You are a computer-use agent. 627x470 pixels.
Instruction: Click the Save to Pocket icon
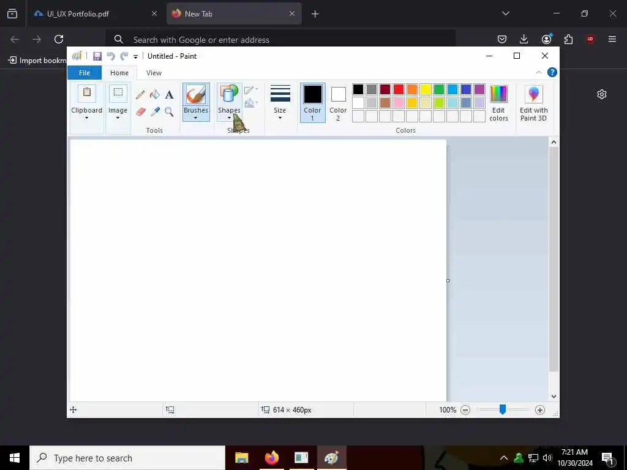[502, 39]
